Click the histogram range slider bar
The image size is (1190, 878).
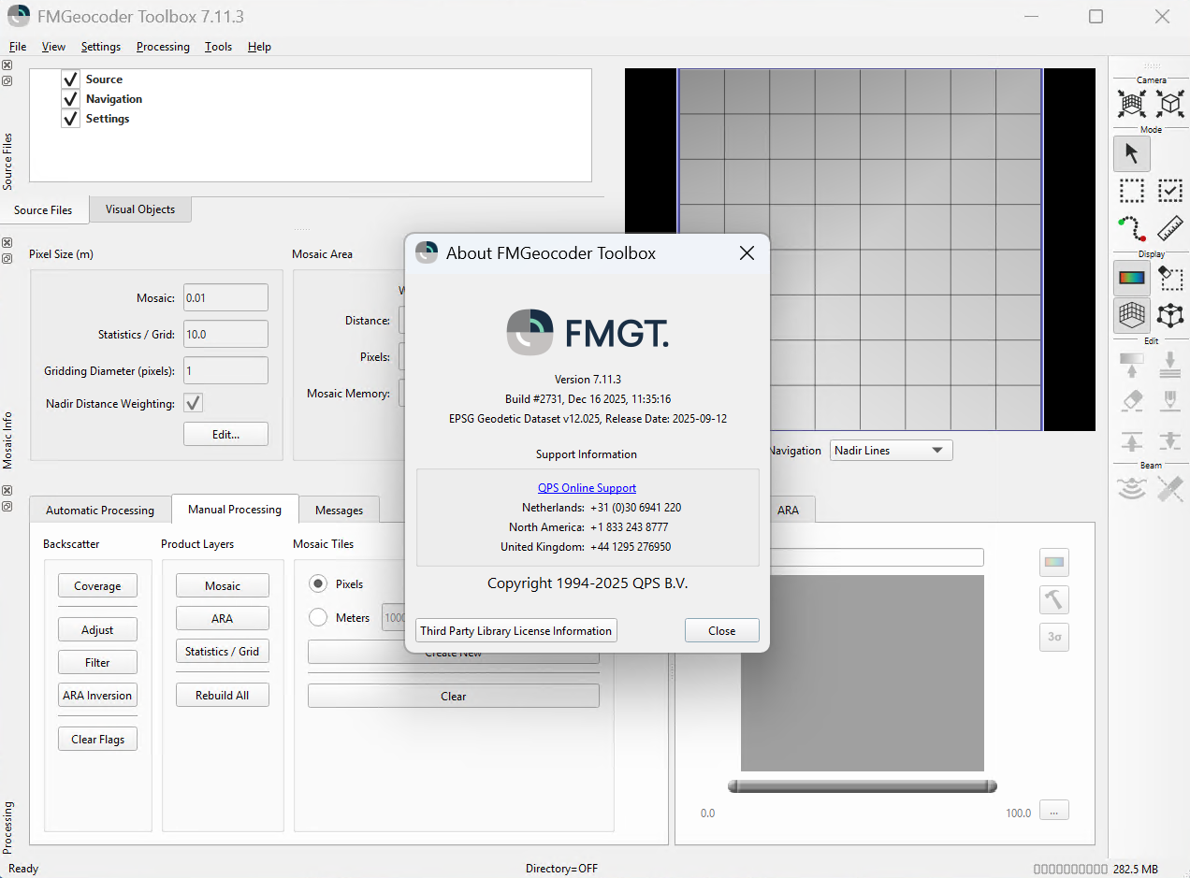point(862,786)
